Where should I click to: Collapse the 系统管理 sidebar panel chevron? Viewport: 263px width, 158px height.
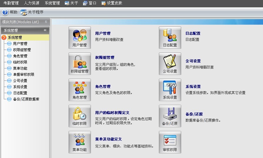[45, 30]
